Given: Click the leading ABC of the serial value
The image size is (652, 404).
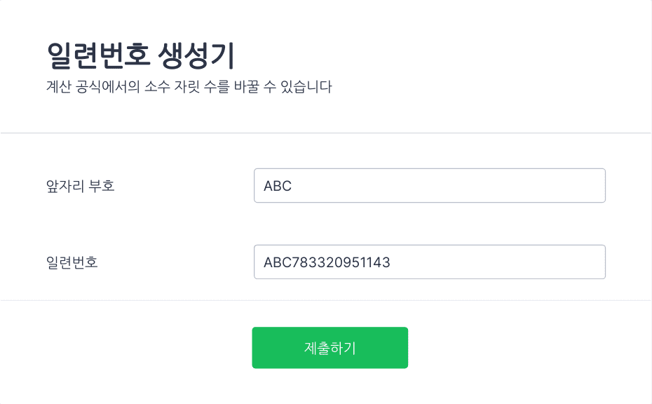Looking at the screenshot, I should [x=278, y=262].
